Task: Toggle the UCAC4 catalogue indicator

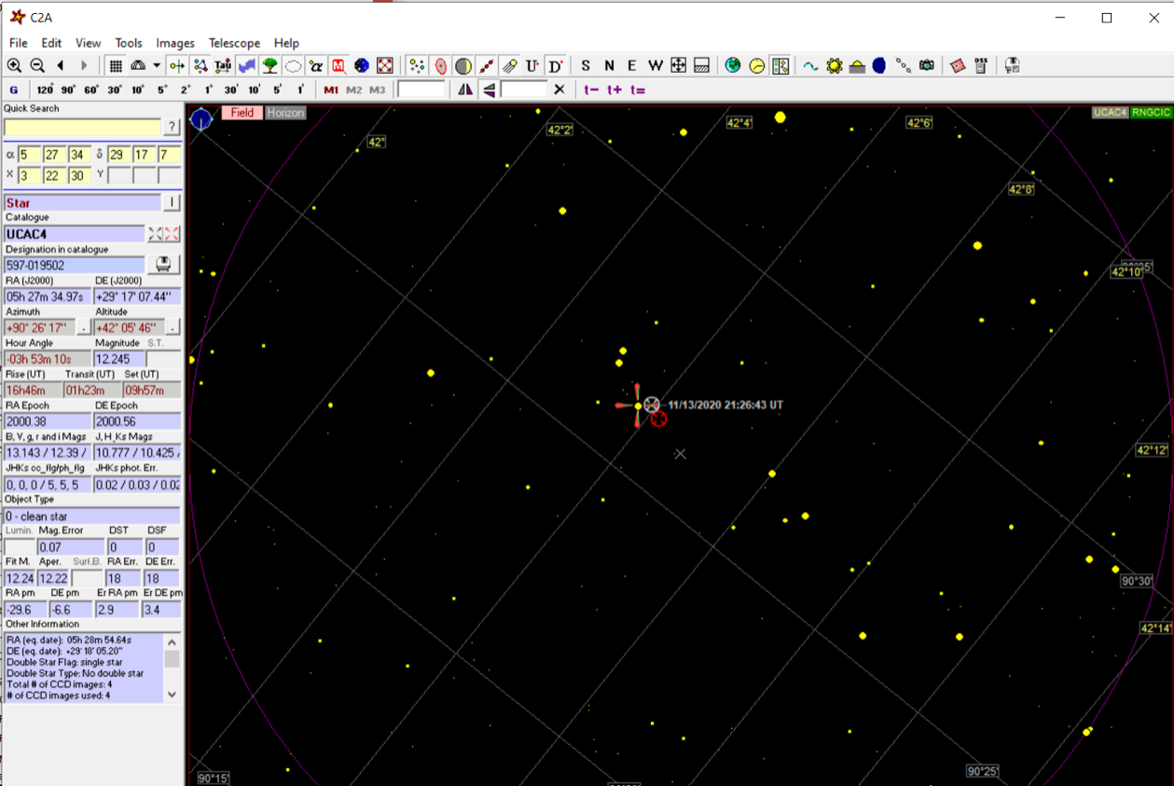Action: tap(1110, 113)
